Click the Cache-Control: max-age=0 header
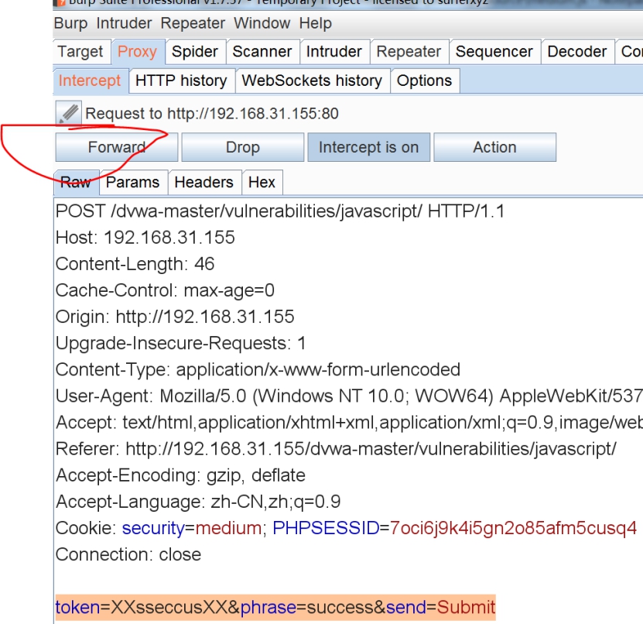 coord(165,290)
